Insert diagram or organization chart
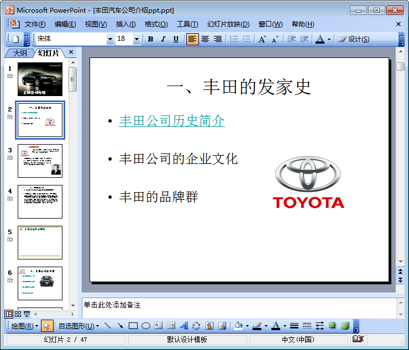The image size is (409, 350). coord(196,326)
